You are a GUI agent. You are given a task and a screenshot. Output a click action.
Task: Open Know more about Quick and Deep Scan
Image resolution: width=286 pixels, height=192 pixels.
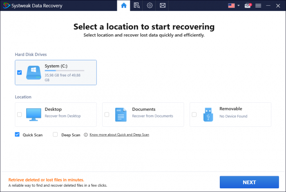(119, 135)
